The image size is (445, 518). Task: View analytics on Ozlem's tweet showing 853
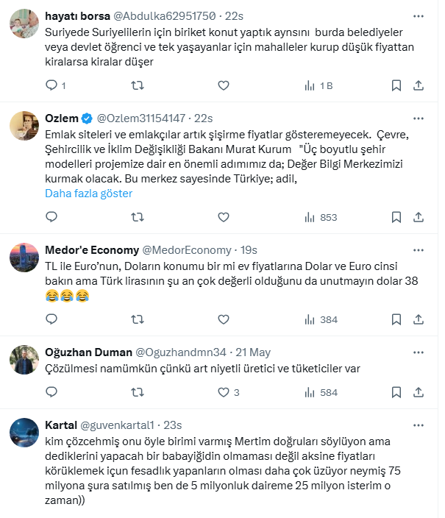pyautogui.click(x=320, y=217)
